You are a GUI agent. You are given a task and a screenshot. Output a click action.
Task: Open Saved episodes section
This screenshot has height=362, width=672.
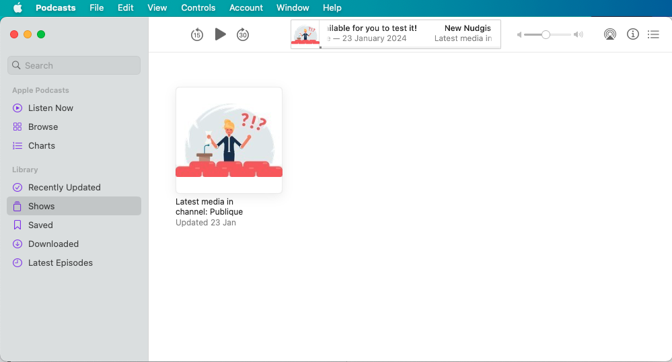[74, 225]
